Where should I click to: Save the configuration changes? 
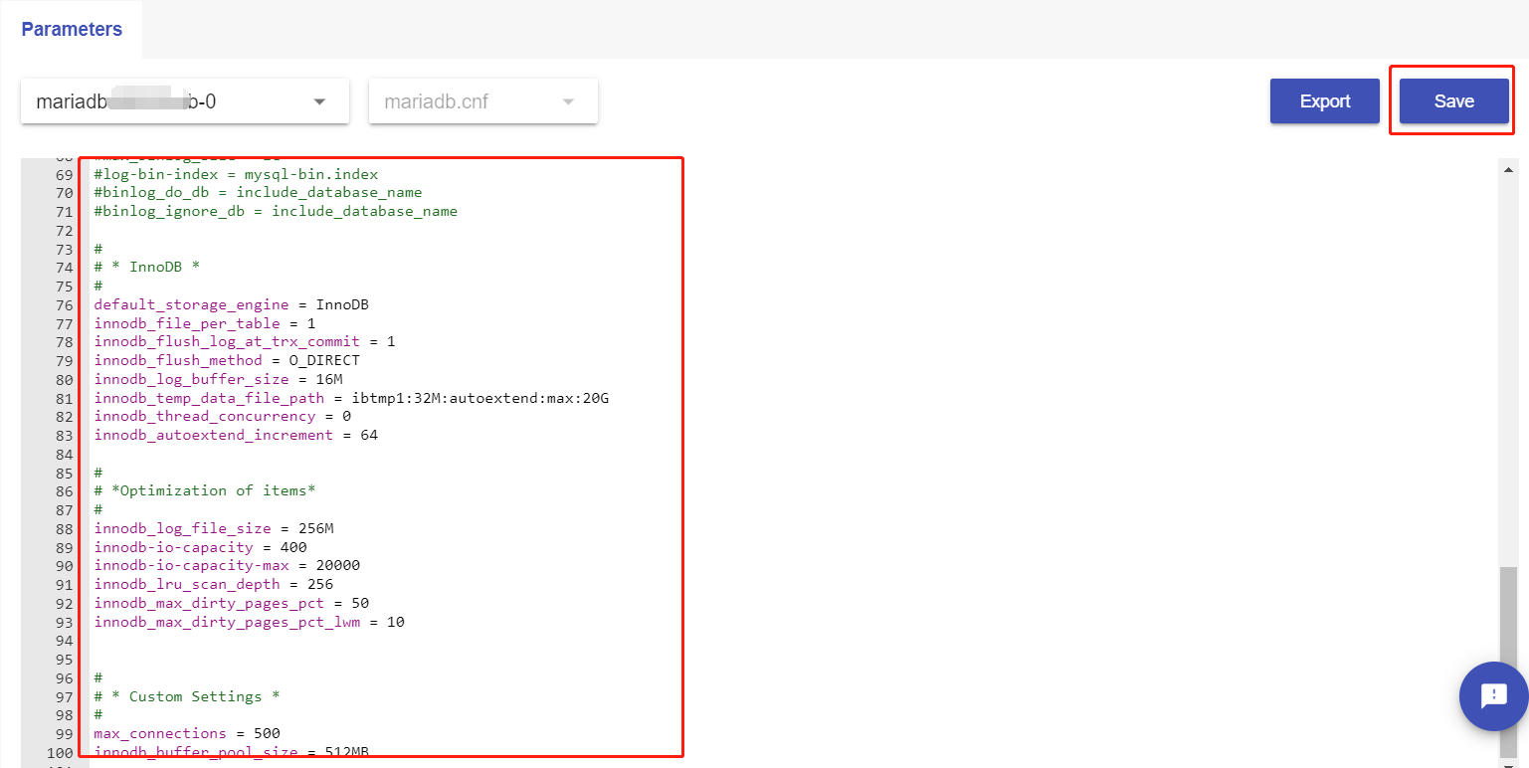[x=1453, y=101]
